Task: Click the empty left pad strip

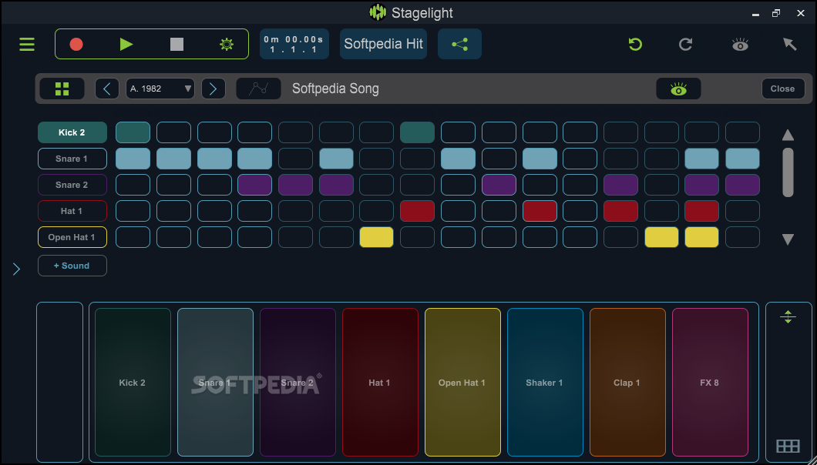Action: [59, 382]
